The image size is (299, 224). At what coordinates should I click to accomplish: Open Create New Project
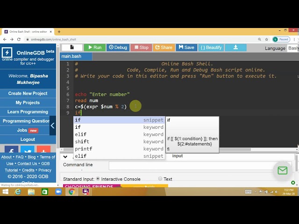pos(28,93)
